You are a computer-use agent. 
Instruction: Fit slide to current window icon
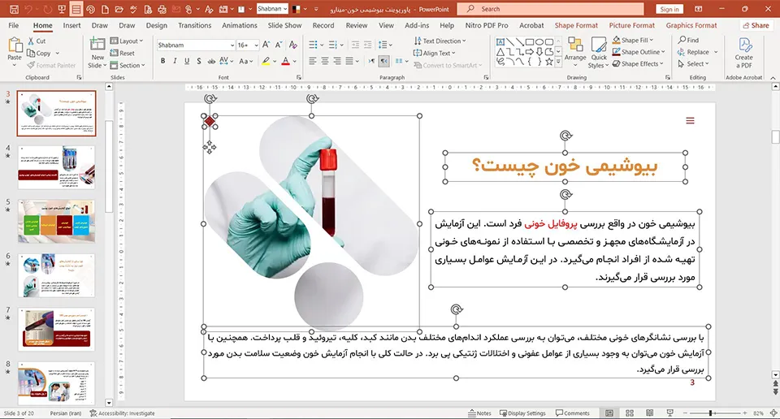[773, 413]
